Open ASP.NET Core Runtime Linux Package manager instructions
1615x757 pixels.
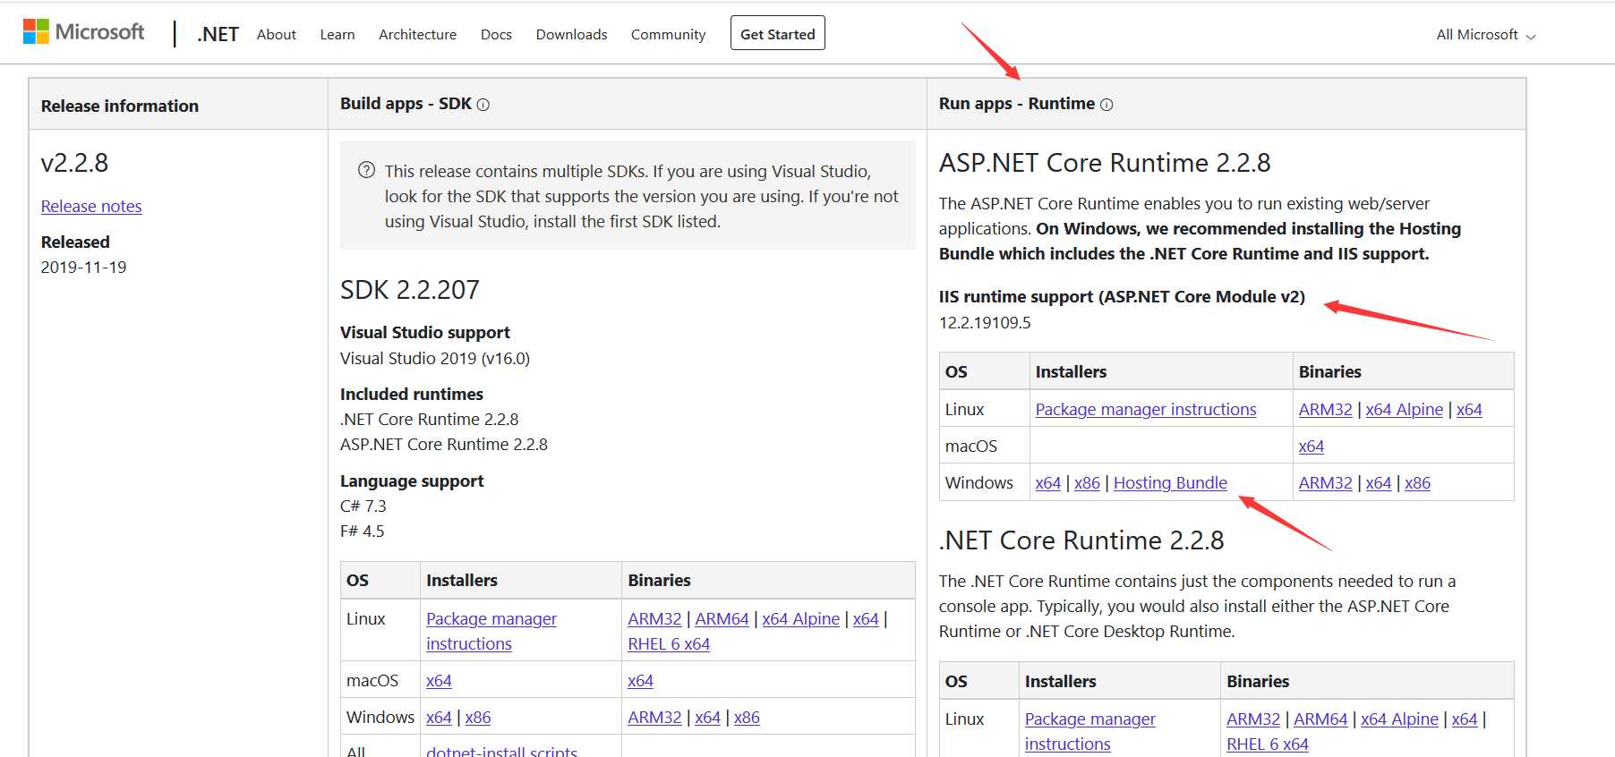point(1146,409)
